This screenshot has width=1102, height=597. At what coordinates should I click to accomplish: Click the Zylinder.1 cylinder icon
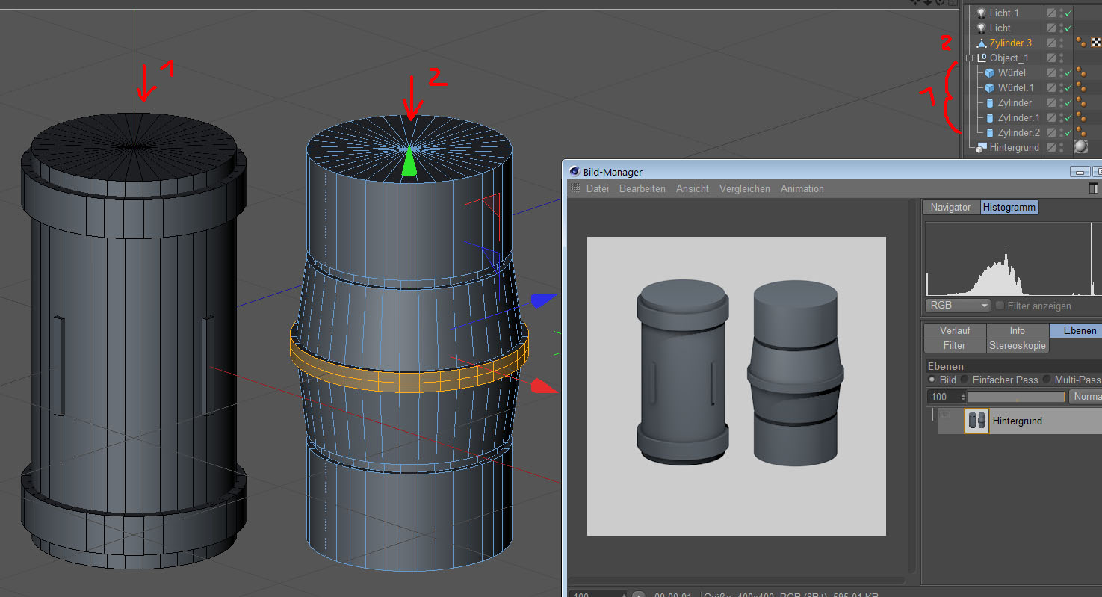click(x=990, y=118)
